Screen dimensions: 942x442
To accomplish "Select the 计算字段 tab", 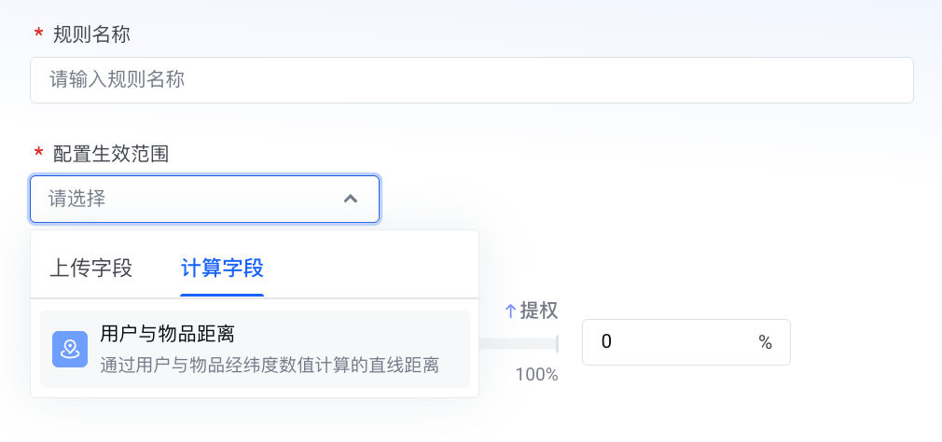I will pos(222,269).
